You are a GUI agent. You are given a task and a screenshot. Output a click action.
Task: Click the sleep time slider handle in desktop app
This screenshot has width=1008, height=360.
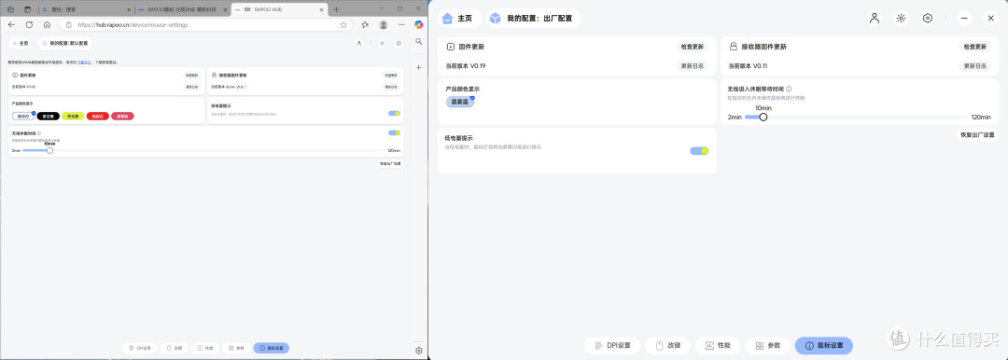pos(763,117)
